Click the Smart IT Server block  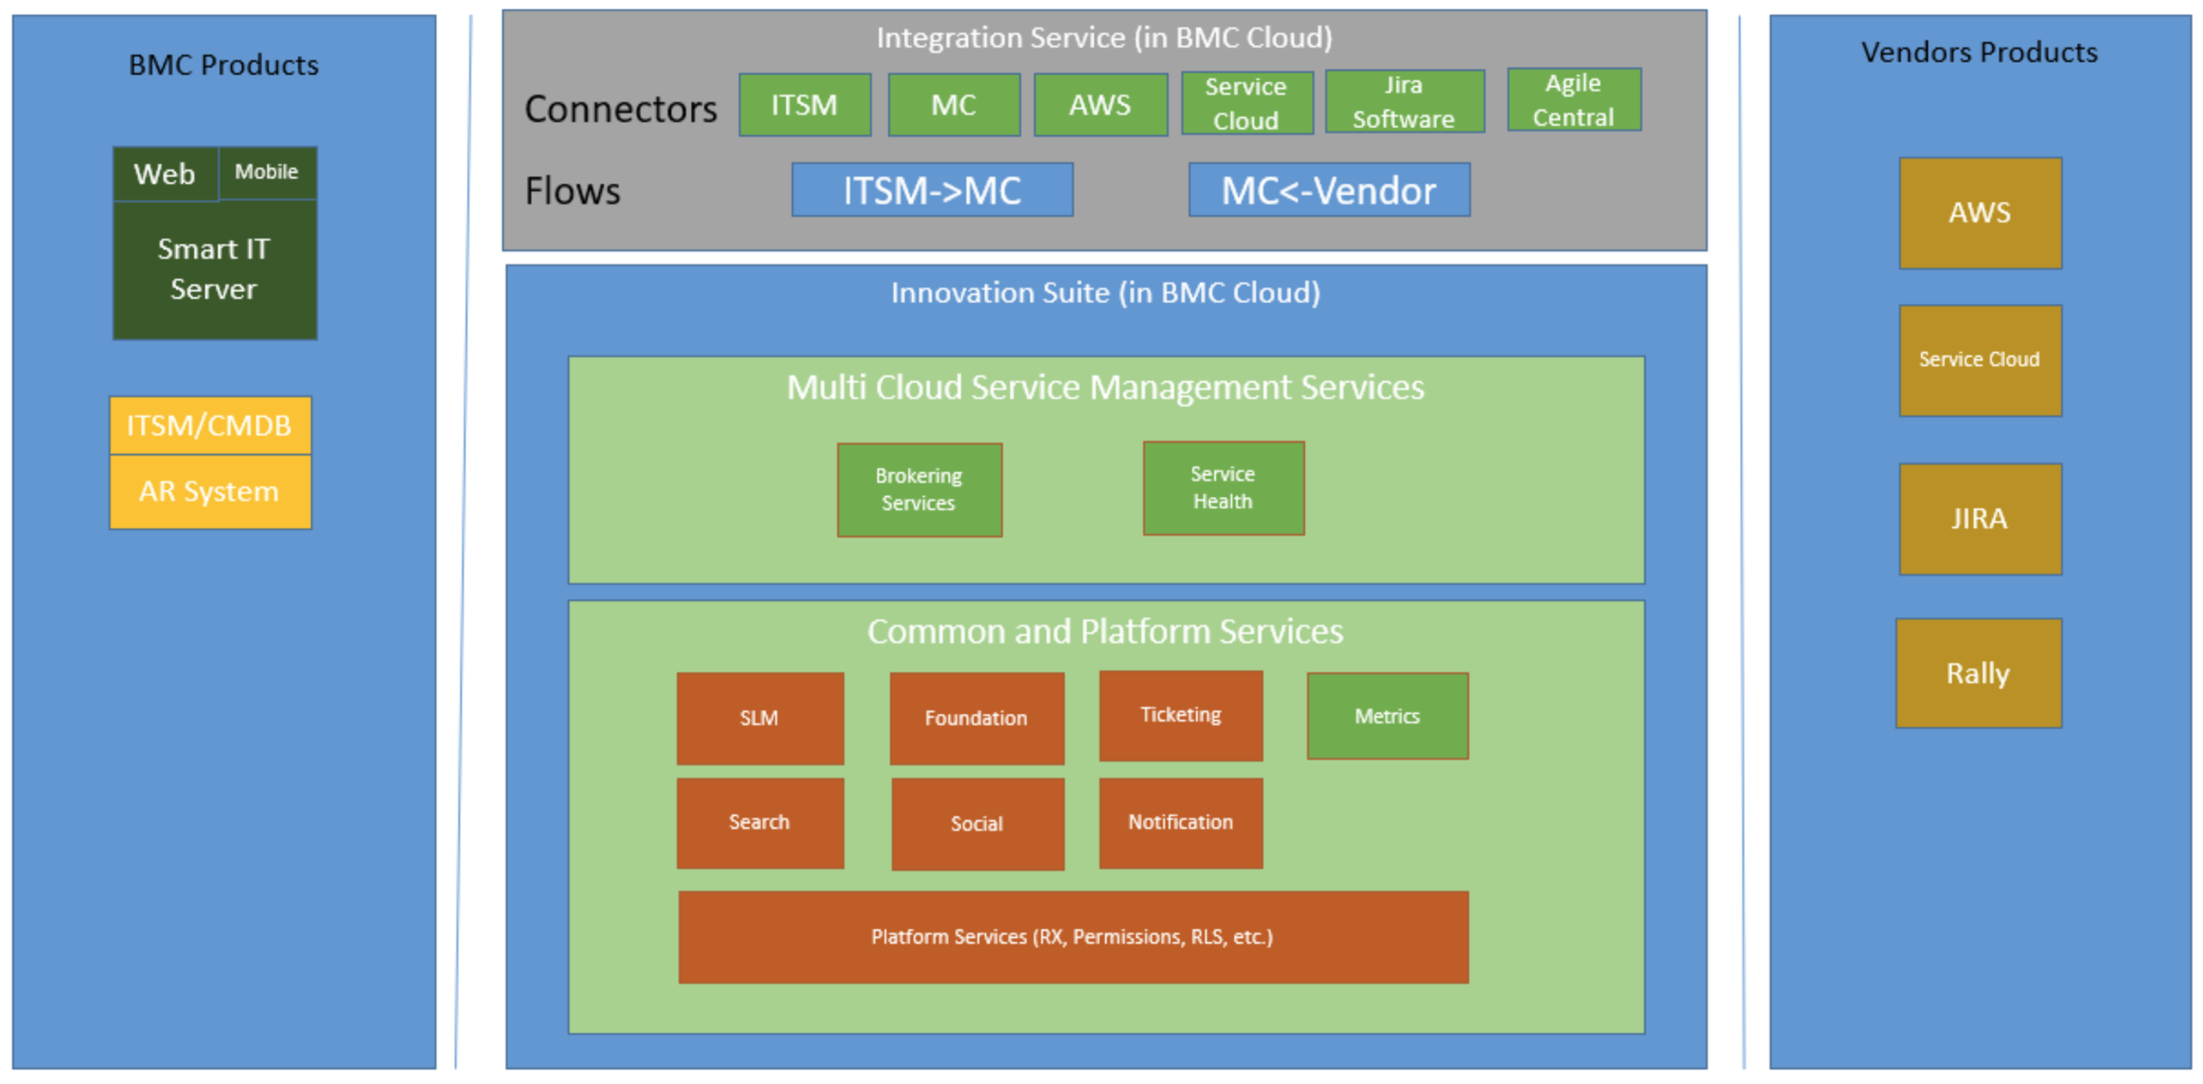(x=214, y=269)
